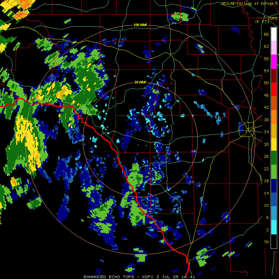The image size is (279, 279).
Task: Select the navy blue legend color segment
Action: pyautogui.click(x=274, y=186)
